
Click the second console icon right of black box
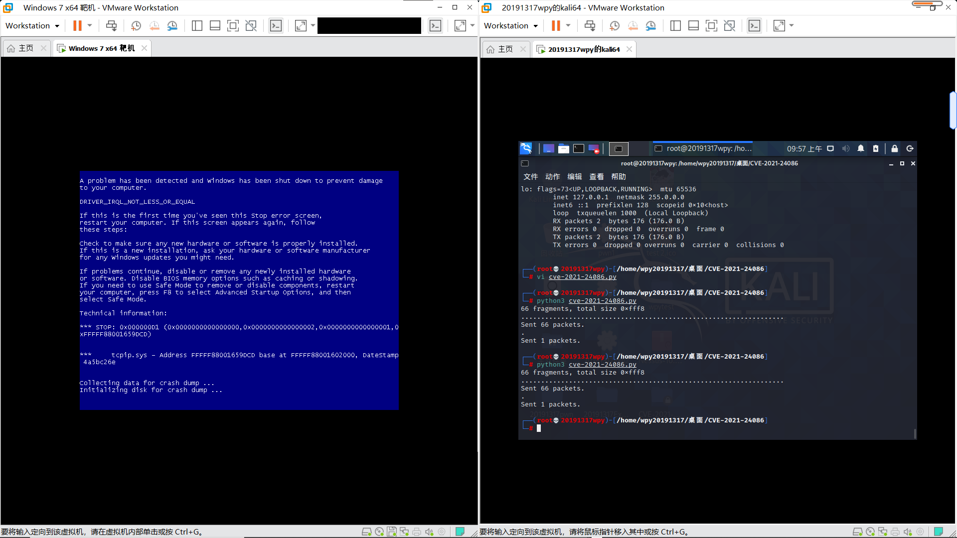pyautogui.click(x=435, y=25)
